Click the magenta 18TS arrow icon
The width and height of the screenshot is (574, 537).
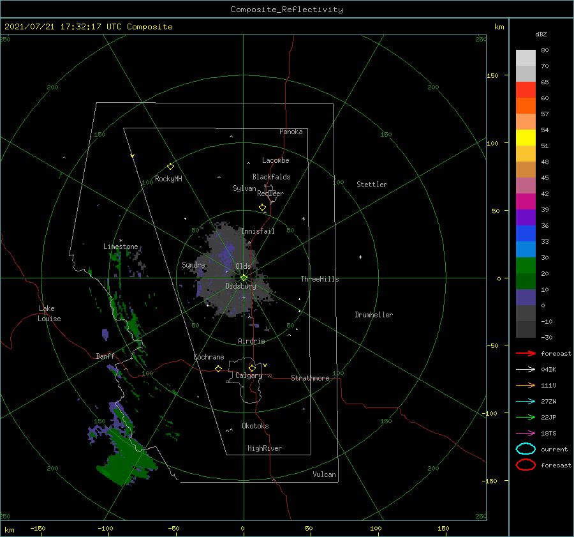(526, 434)
